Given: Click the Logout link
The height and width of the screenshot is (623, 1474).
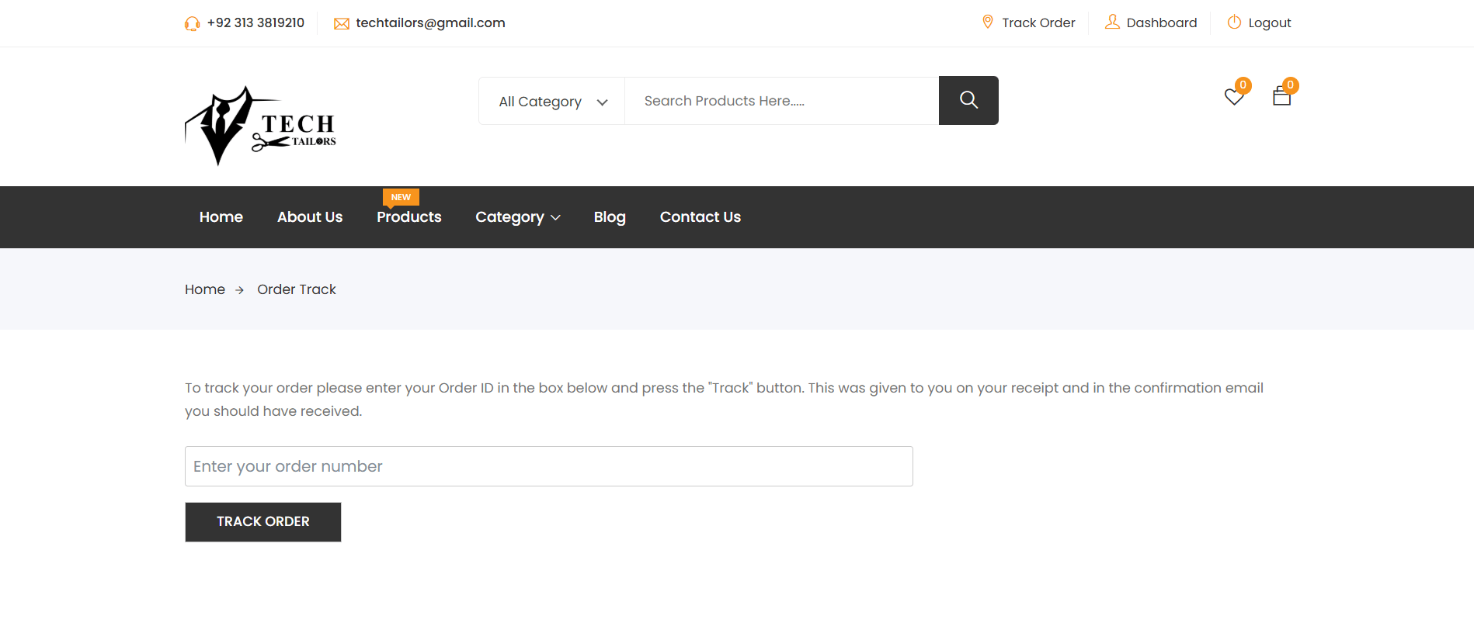Looking at the screenshot, I should (x=1270, y=23).
